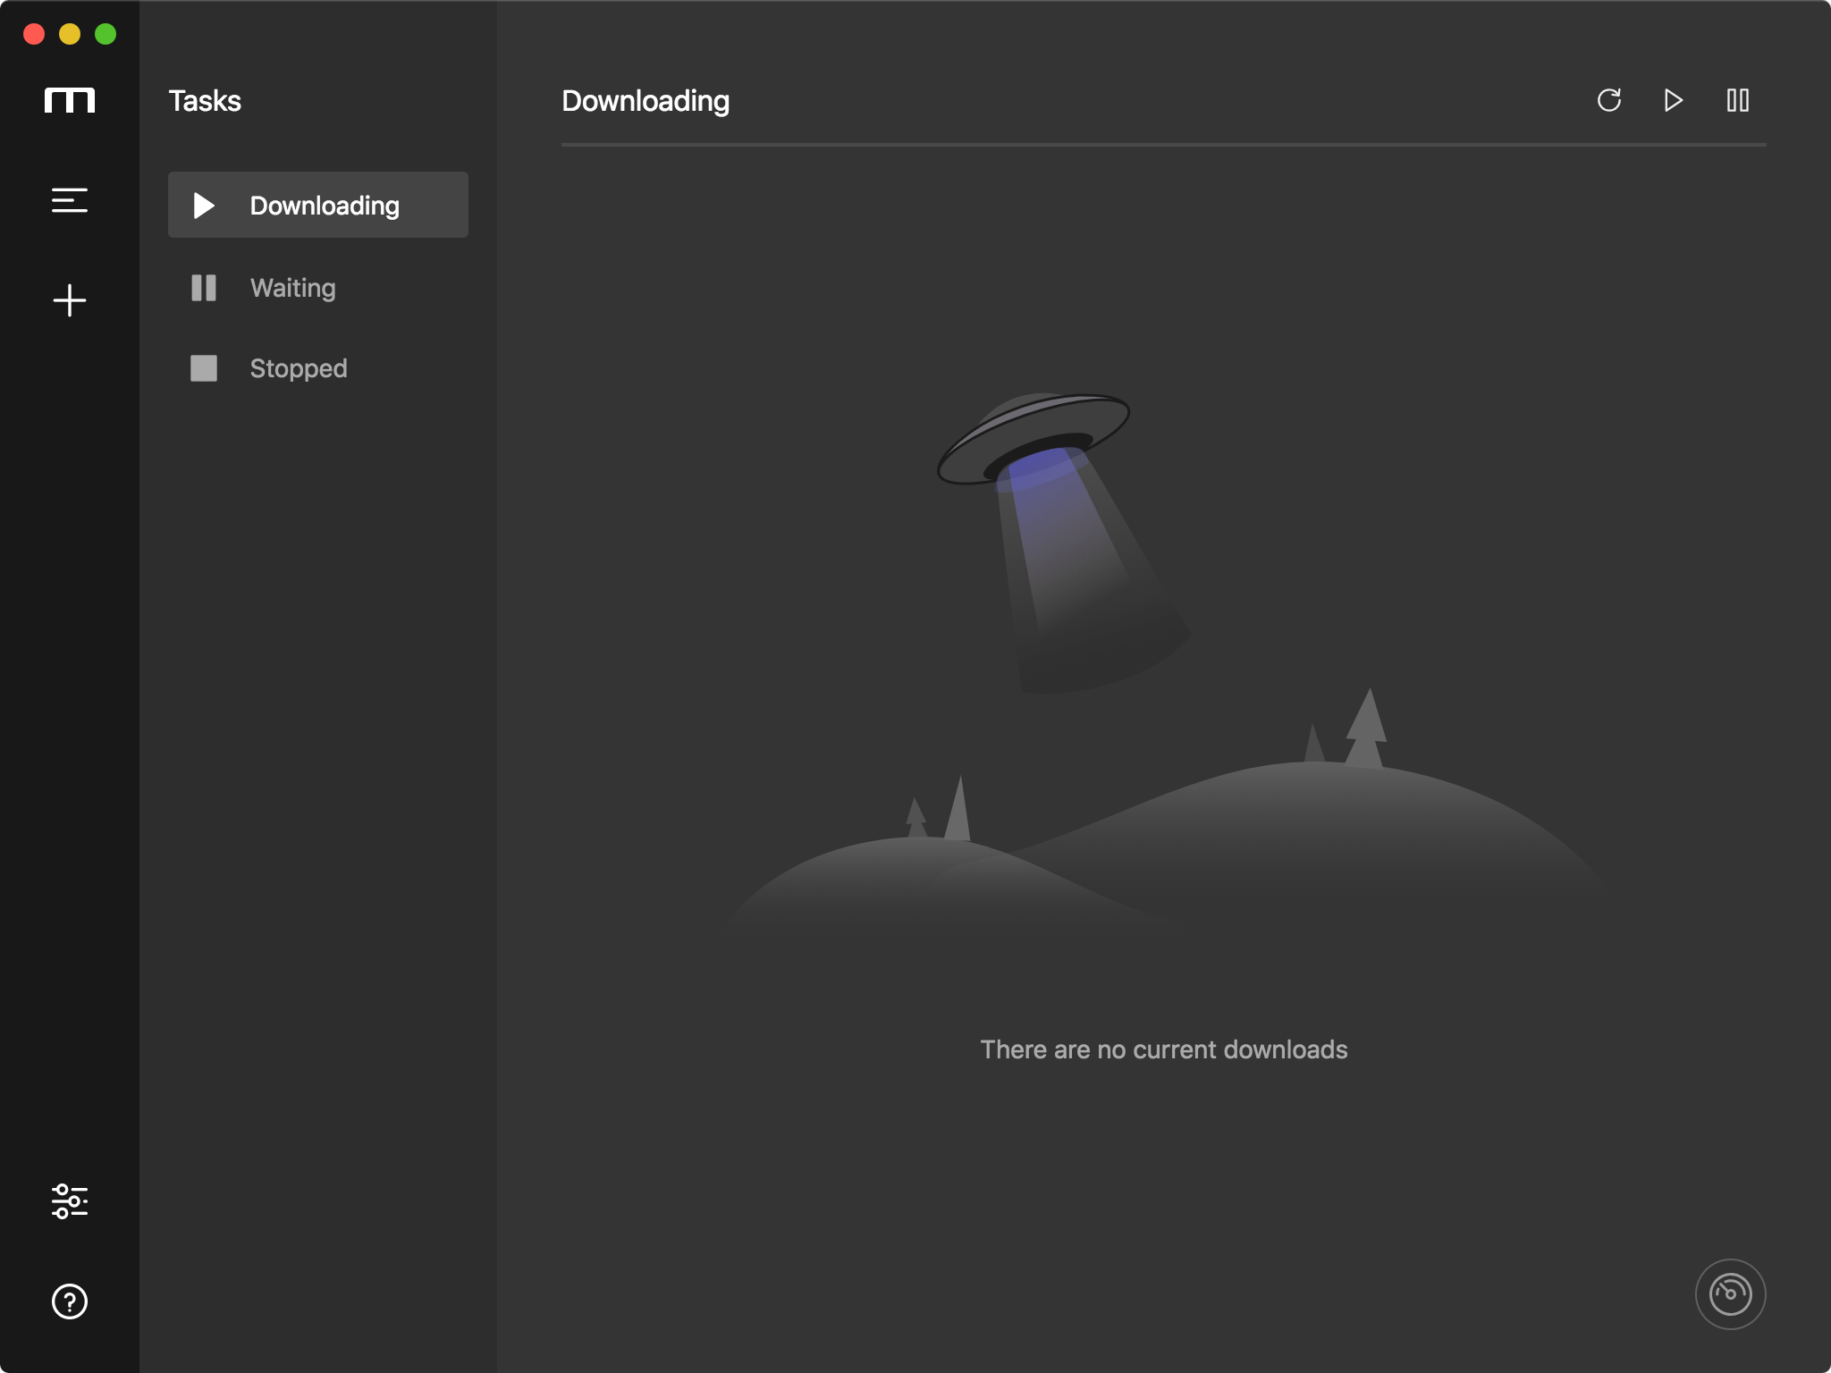Click the Downloading page heading
This screenshot has height=1373, width=1831.
645,101
